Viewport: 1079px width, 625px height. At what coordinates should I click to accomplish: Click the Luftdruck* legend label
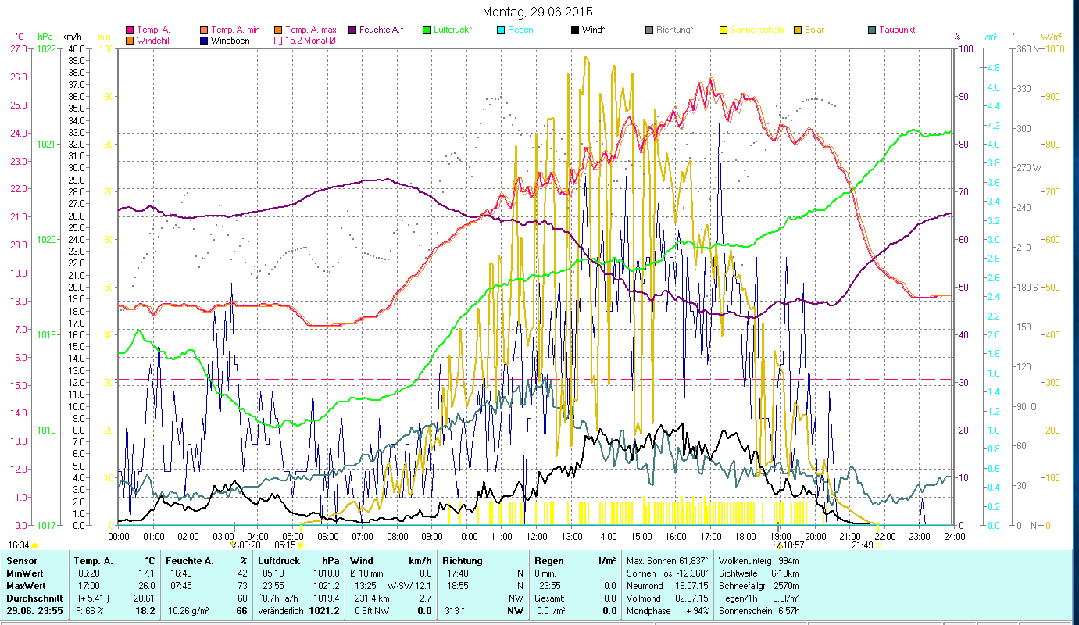(x=452, y=30)
